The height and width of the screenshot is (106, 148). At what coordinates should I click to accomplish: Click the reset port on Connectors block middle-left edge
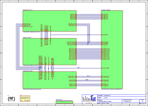[x=102, y=35]
